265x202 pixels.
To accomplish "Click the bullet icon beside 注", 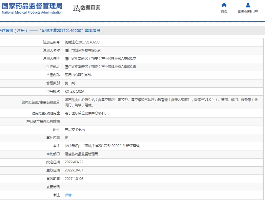I will click(x=55, y=195).
